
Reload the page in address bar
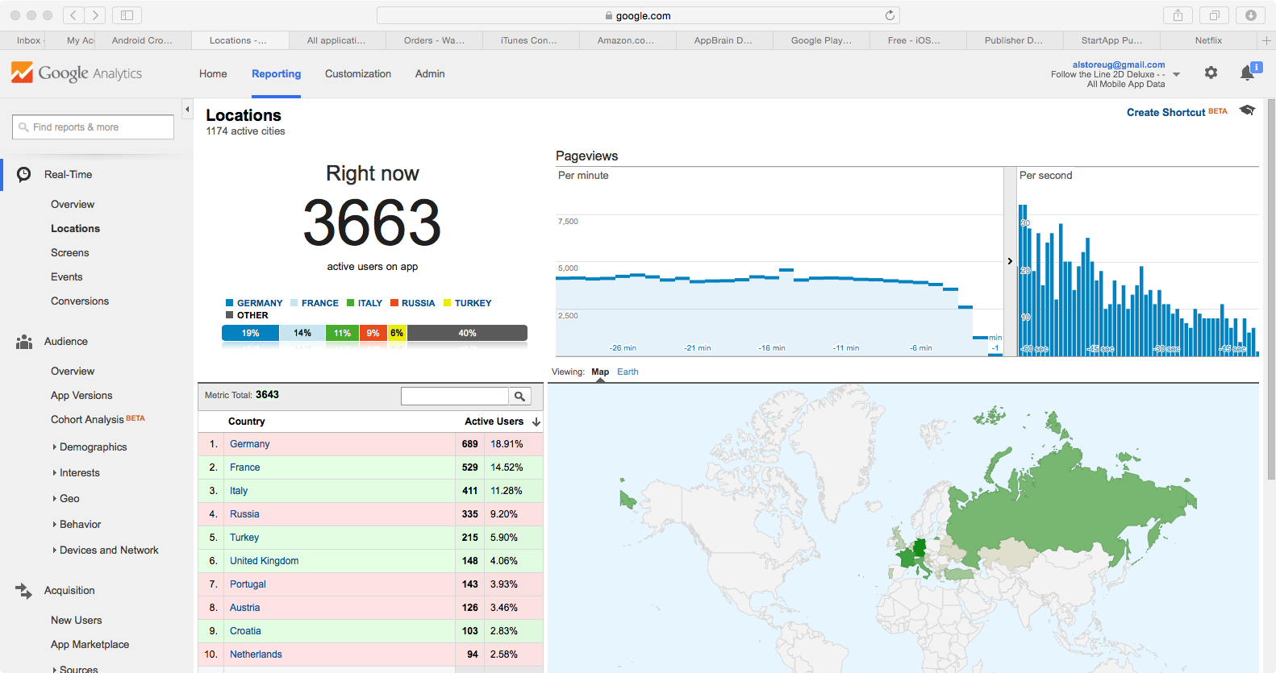890,15
